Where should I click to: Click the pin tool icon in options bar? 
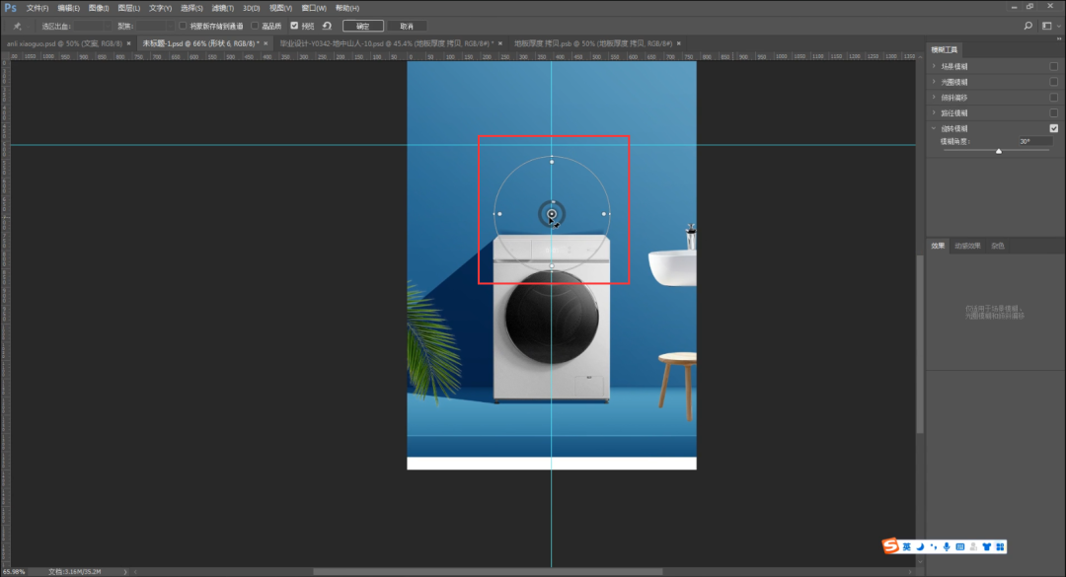17,26
